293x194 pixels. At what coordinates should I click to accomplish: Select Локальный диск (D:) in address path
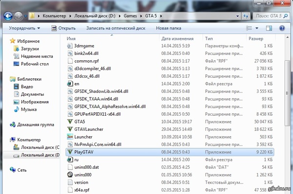tap(95, 16)
